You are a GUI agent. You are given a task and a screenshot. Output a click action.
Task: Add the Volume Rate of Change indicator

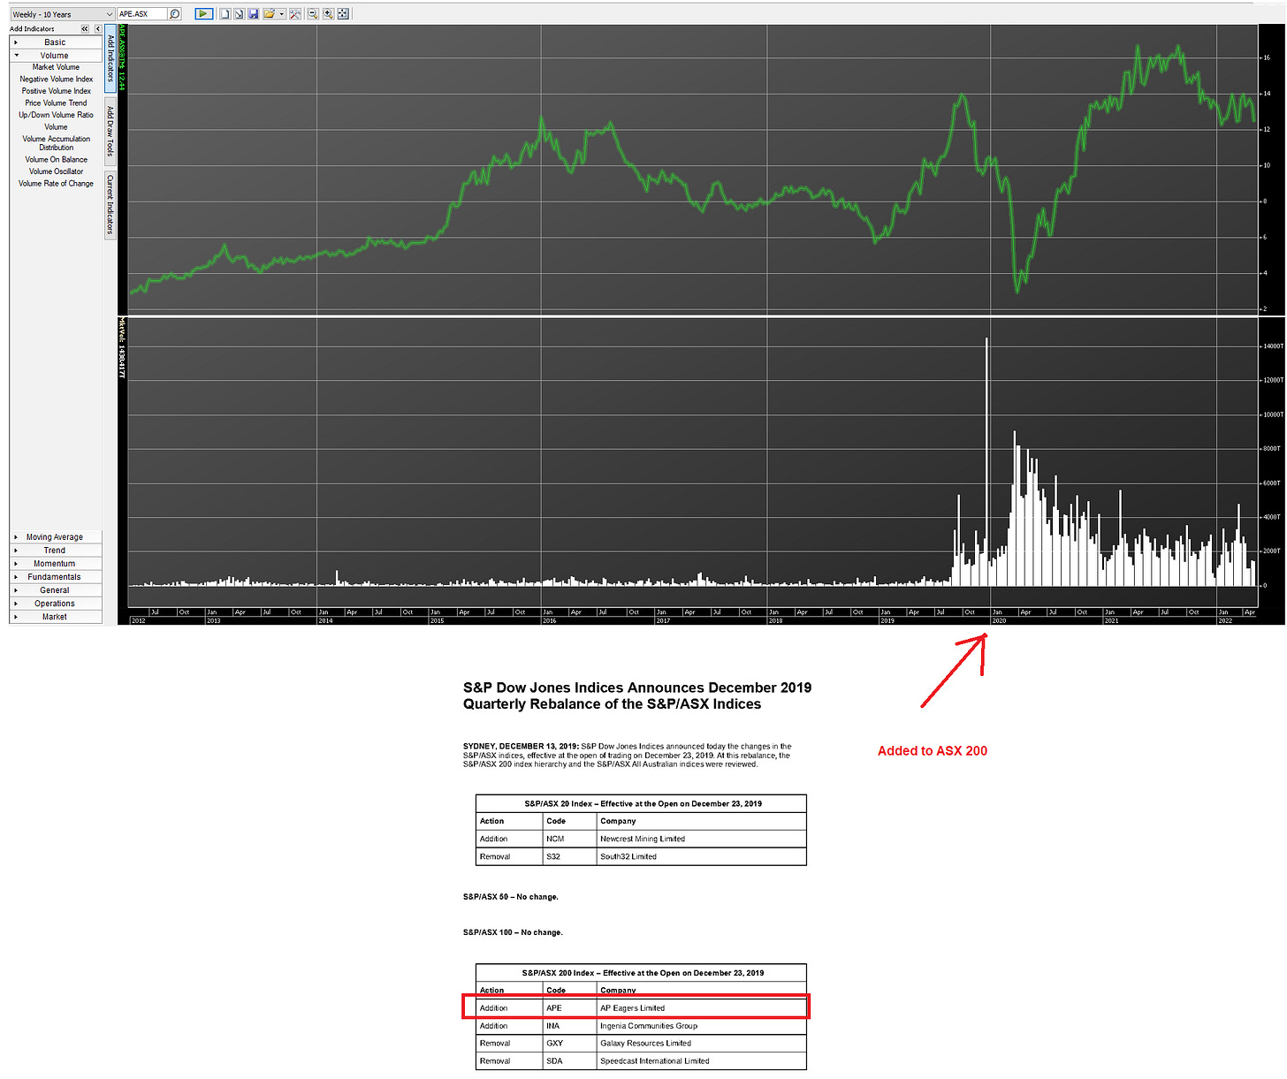point(56,184)
